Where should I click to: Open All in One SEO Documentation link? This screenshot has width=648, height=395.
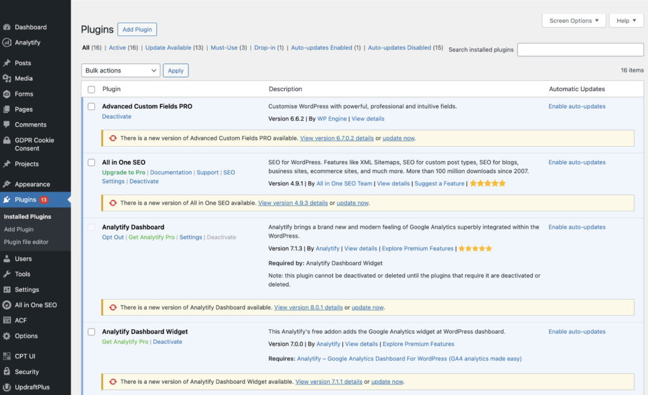point(171,173)
